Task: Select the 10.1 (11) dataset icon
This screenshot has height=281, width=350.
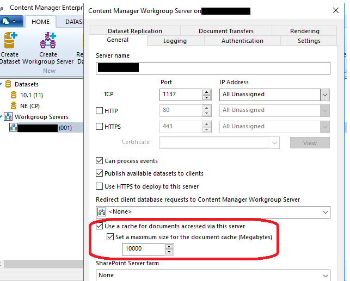Action: click(14, 95)
